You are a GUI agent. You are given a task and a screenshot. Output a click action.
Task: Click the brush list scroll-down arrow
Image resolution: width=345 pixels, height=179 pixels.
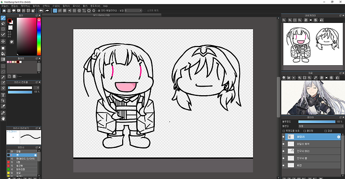[x=39, y=176]
